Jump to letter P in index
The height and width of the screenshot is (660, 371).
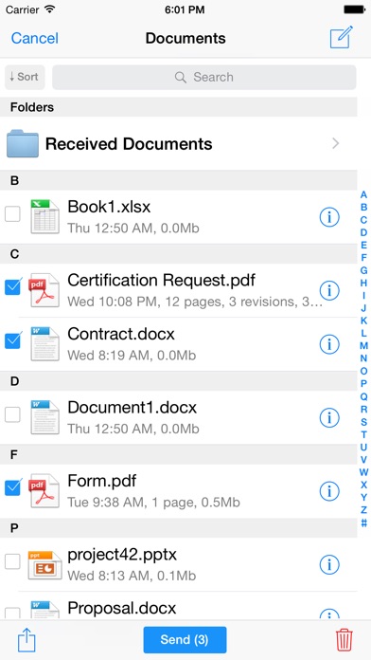363,383
